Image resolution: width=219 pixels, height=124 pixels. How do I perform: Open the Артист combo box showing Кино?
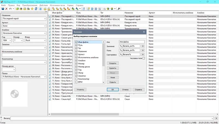point(45,26)
